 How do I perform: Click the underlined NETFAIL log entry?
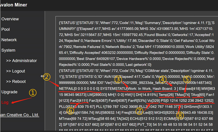coord(79,88)
